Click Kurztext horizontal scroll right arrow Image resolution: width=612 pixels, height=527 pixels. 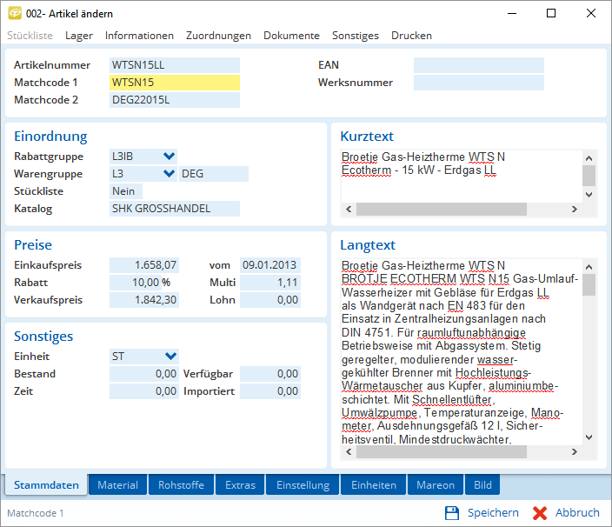coord(574,210)
